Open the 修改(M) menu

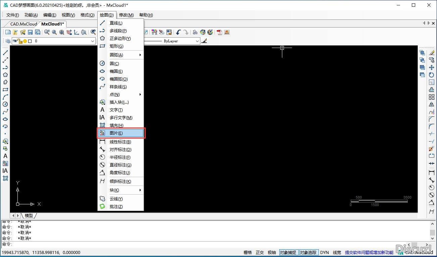pyautogui.click(x=126, y=15)
